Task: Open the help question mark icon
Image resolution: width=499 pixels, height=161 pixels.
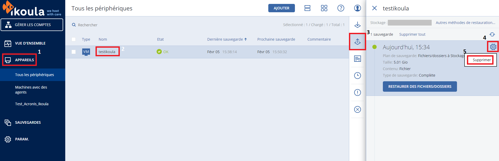Action: point(341,8)
